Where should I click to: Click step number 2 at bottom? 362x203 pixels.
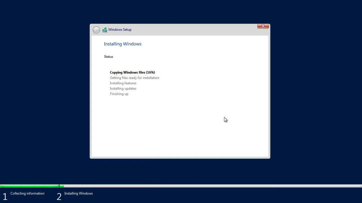[59, 197]
